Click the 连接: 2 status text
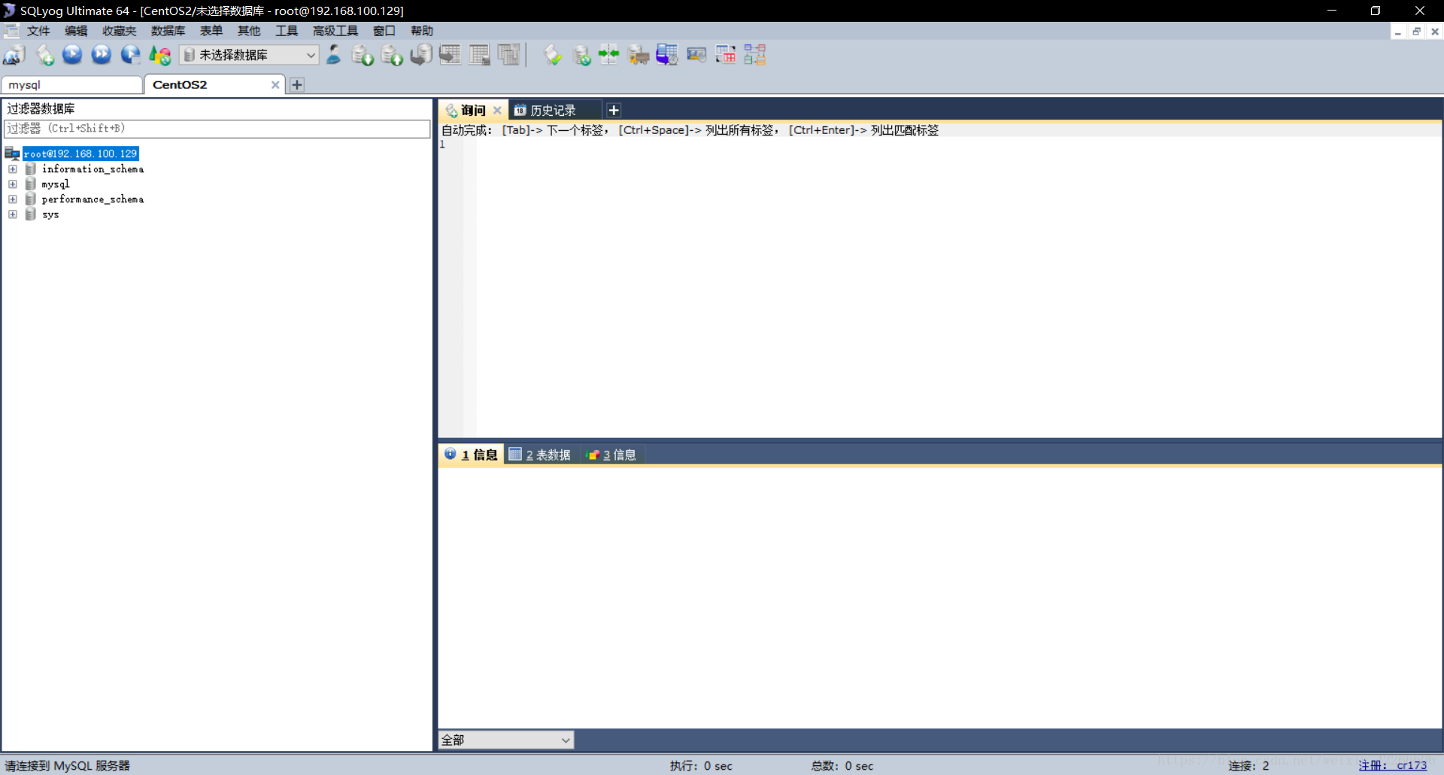Image resolution: width=1444 pixels, height=775 pixels. pyautogui.click(x=1248, y=765)
